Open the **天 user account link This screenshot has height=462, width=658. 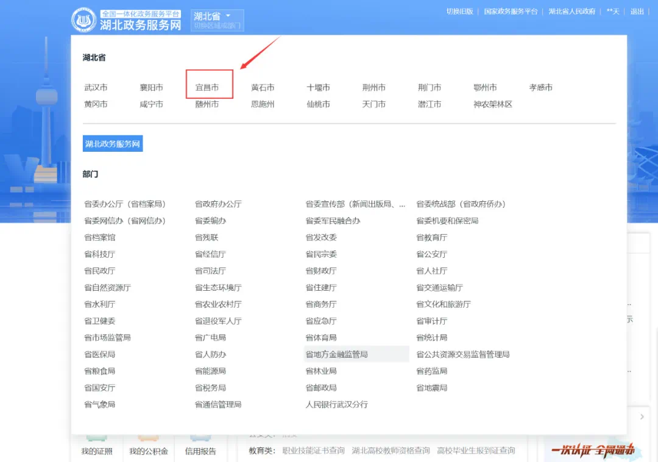pyautogui.click(x=612, y=12)
